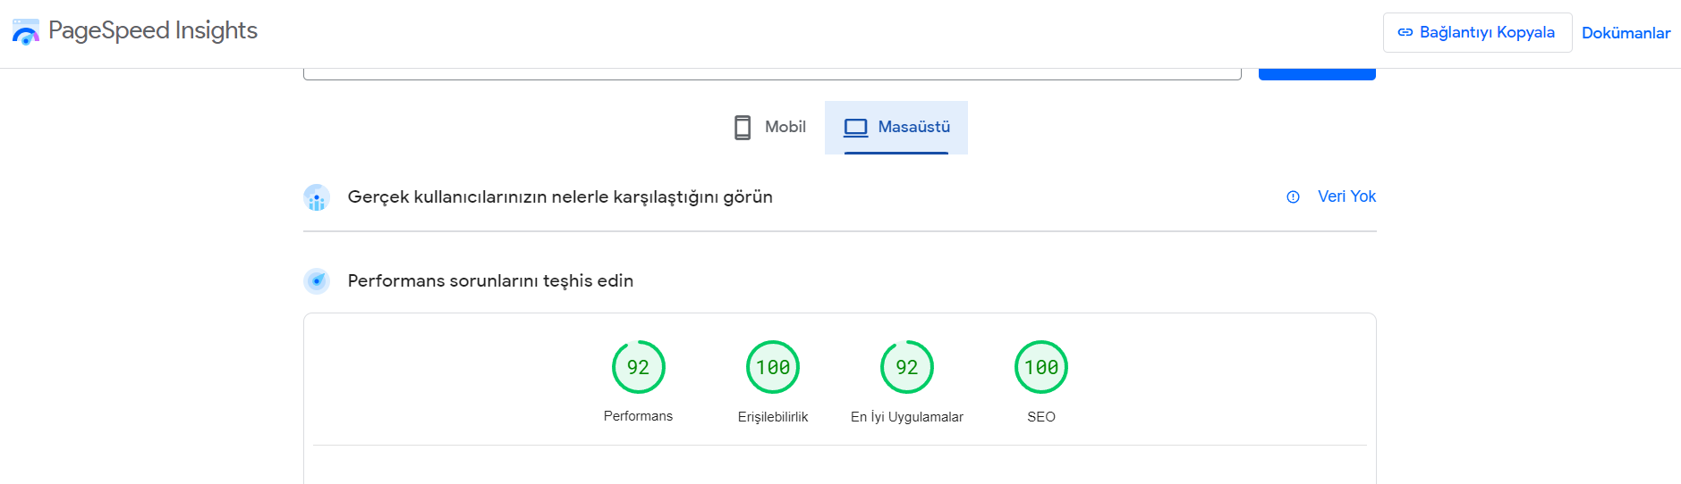Click the desktop laptop icon
Viewport: 1681px width, 484px height.
tap(856, 128)
